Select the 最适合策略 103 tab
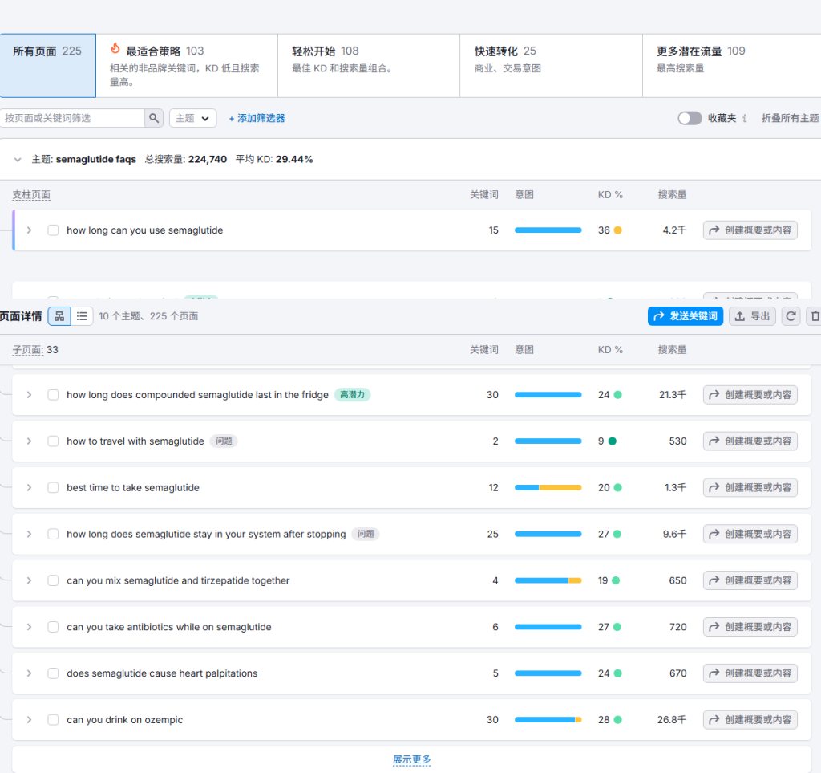Image resolution: width=821 pixels, height=773 pixels. [x=187, y=66]
